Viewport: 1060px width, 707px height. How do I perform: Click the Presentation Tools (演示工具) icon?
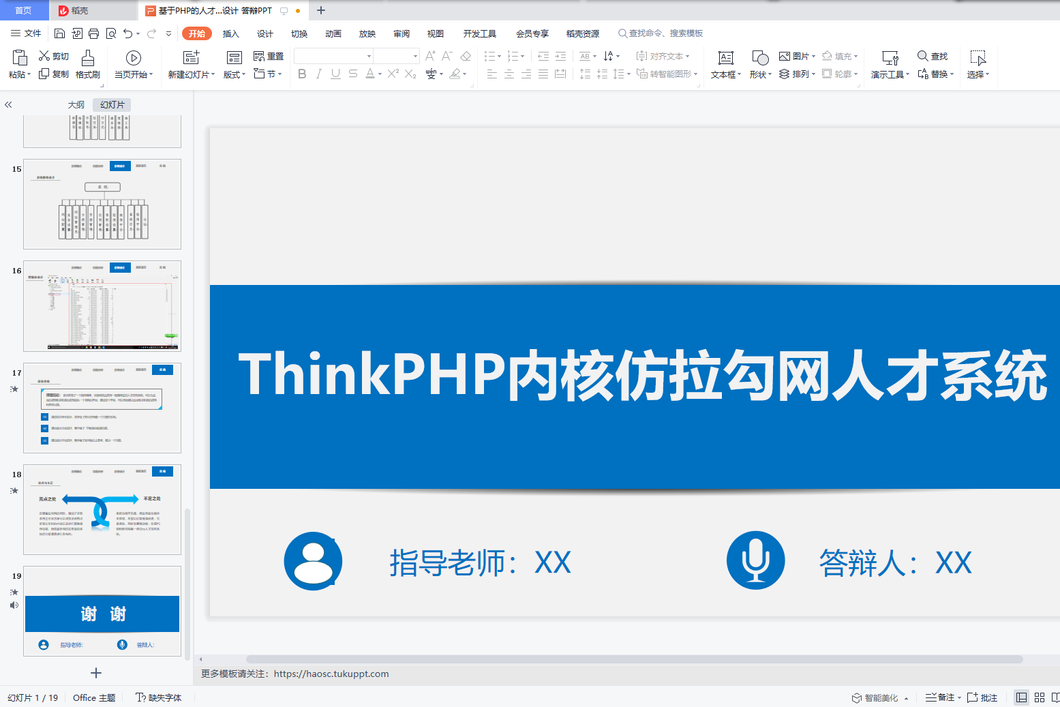pyautogui.click(x=890, y=57)
